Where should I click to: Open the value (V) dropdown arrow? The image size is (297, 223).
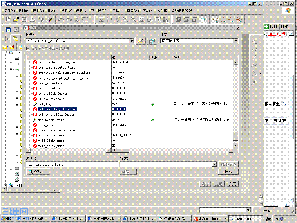tap(214, 164)
